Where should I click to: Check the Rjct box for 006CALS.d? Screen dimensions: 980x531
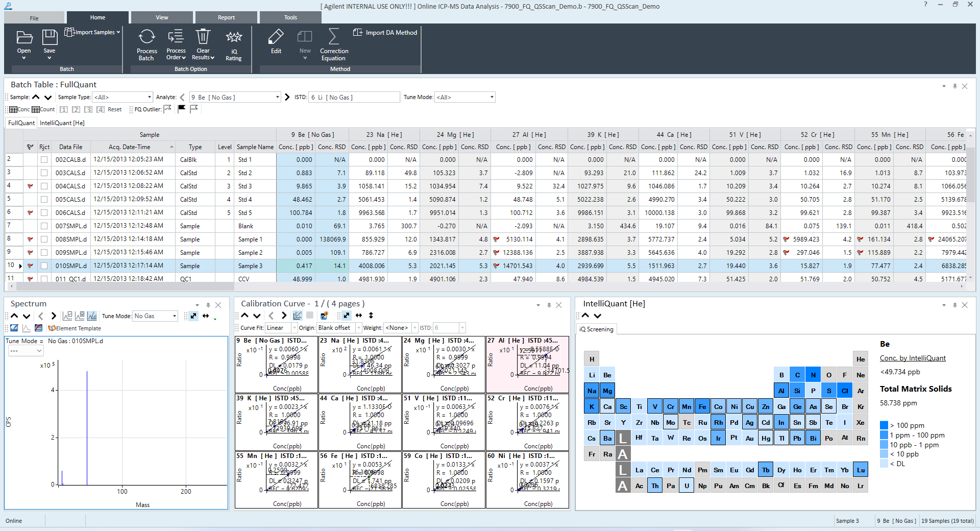(x=44, y=213)
